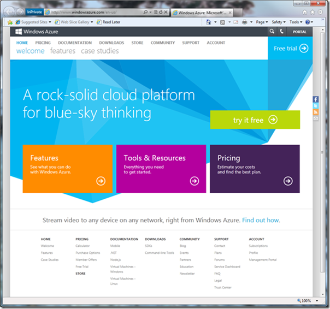This screenshot has width=330, height=309.
Task: Open the DOCUMENTATION nav menu item
Action: click(75, 43)
